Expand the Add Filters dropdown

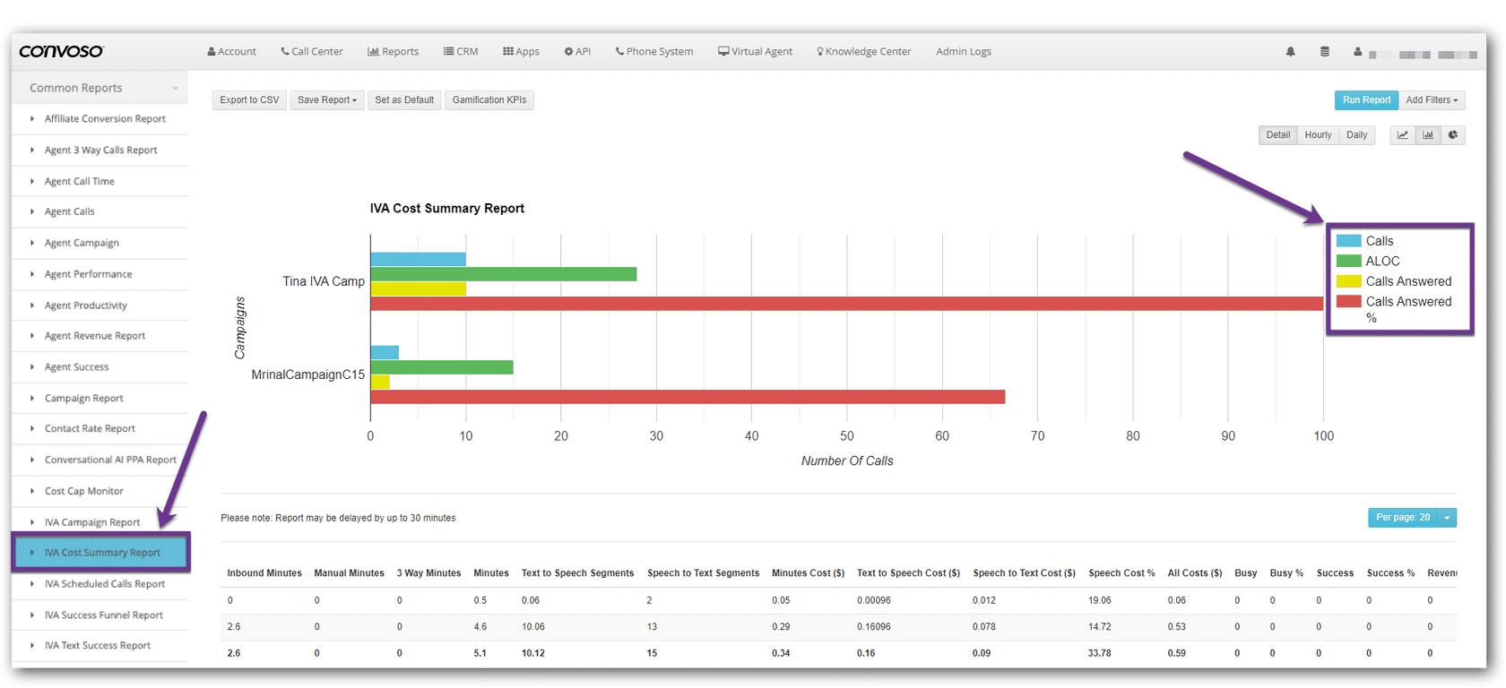coord(1431,100)
